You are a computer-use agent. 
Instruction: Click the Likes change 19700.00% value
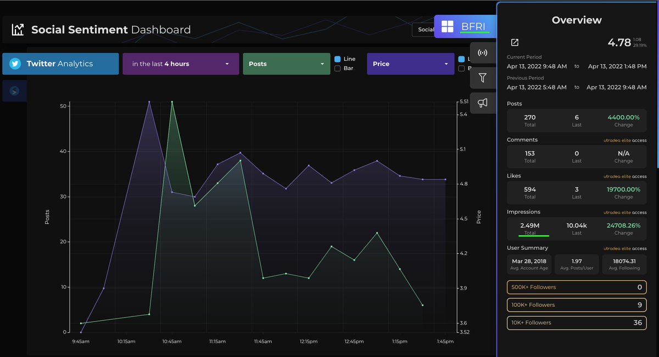point(623,189)
